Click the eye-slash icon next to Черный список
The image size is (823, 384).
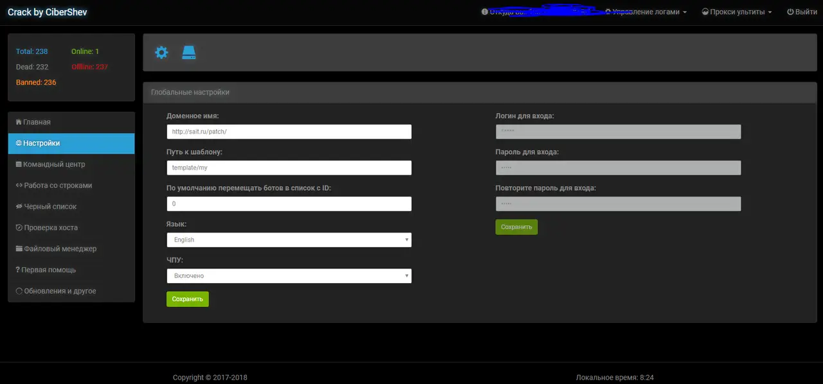pyautogui.click(x=18, y=206)
